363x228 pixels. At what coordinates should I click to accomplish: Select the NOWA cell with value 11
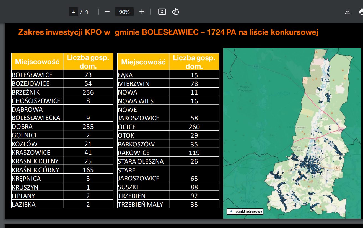[x=143, y=92]
